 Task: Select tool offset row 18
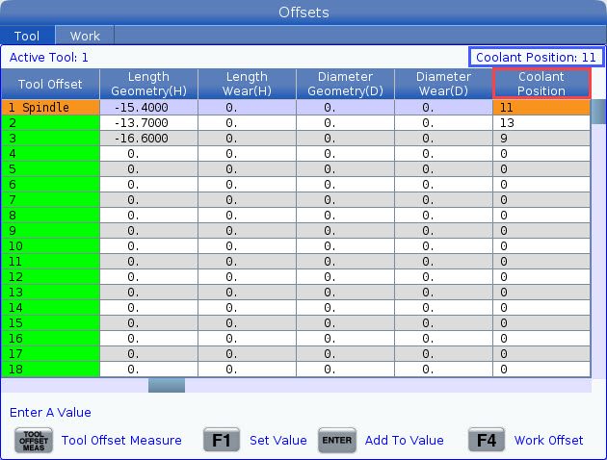[50, 369]
